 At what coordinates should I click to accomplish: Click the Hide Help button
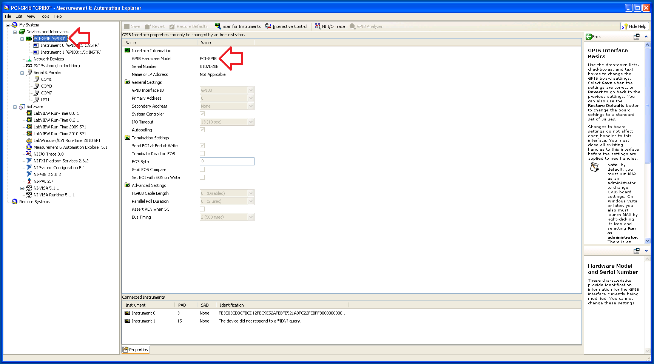635,26
